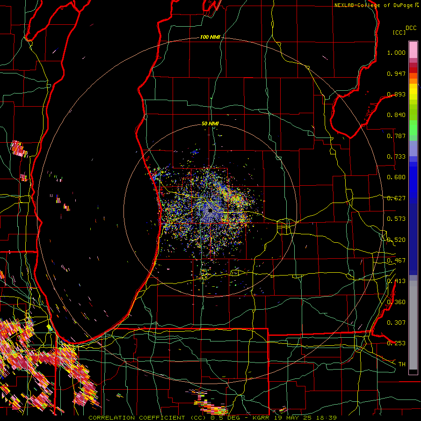Screen dimensions: 421x421
Task: Click the "KGRR" radar station identifier
Action: 261,418
